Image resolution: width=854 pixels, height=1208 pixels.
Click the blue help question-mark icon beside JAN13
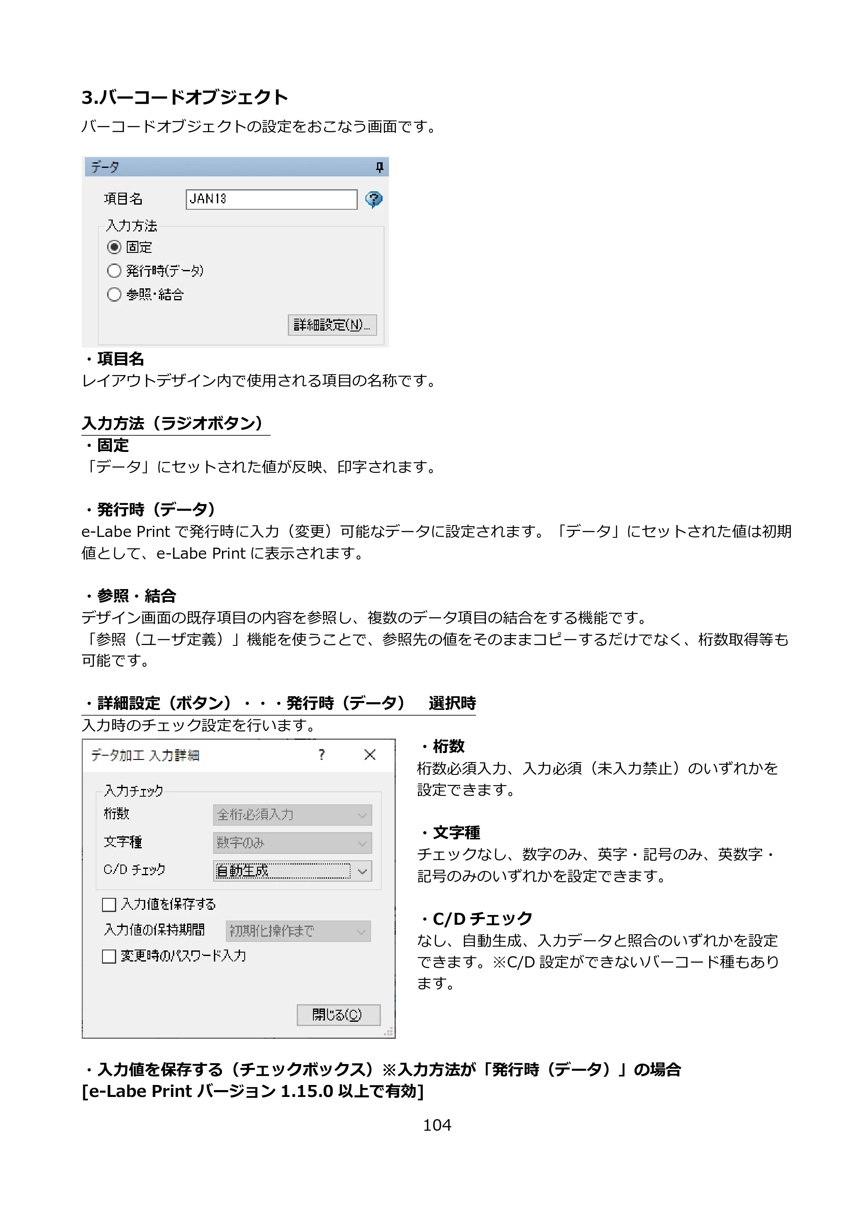click(x=374, y=199)
